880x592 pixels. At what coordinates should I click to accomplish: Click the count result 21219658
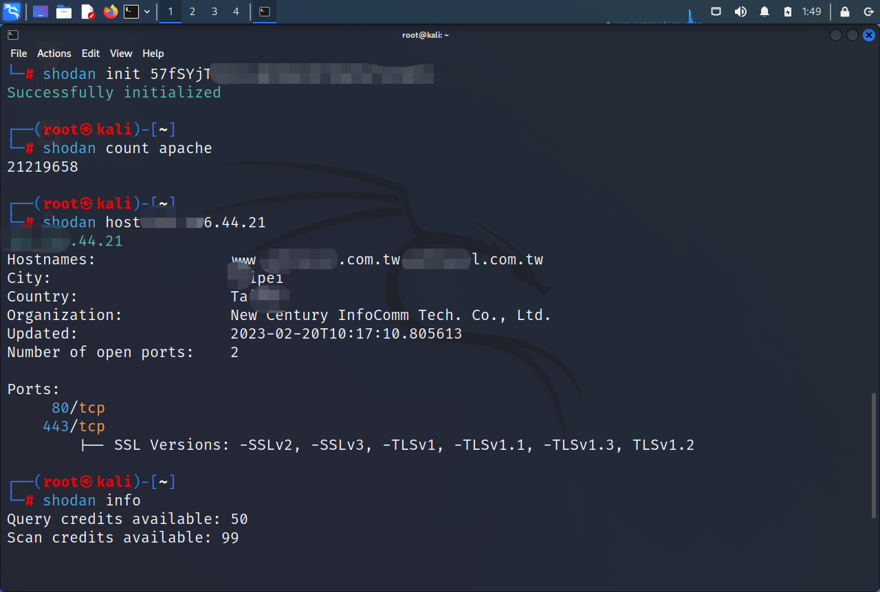pyautogui.click(x=43, y=167)
